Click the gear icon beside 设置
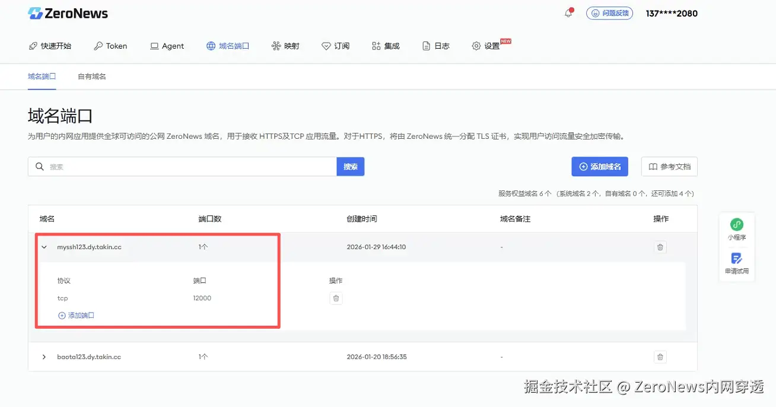The height and width of the screenshot is (407, 776). coord(476,46)
